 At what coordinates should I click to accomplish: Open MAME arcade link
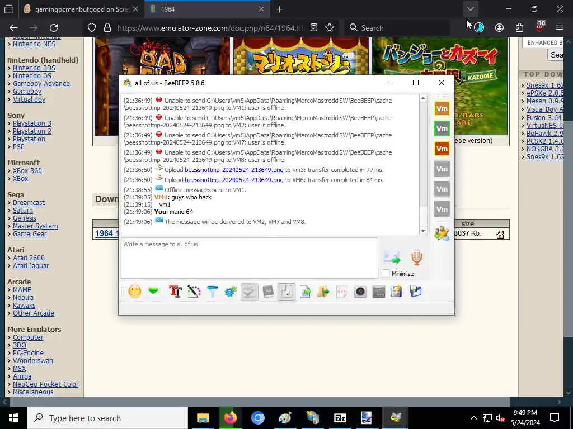click(x=22, y=290)
